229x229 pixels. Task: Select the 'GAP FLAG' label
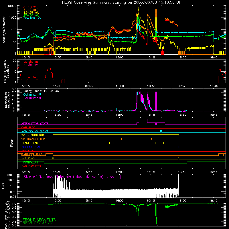tap(28, 127)
